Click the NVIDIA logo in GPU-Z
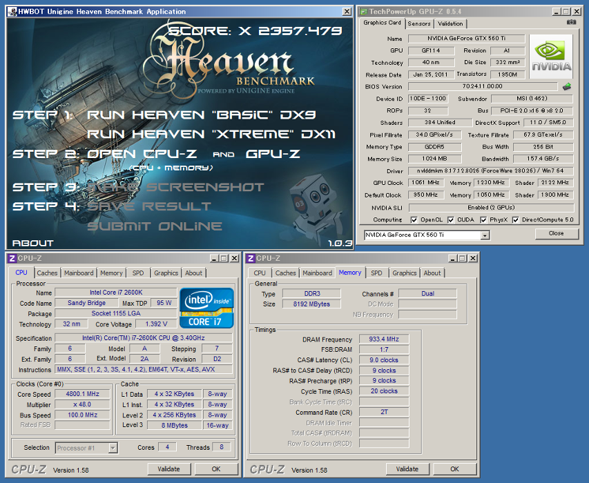Viewport: 589px width, 483px height. pos(551,57)
